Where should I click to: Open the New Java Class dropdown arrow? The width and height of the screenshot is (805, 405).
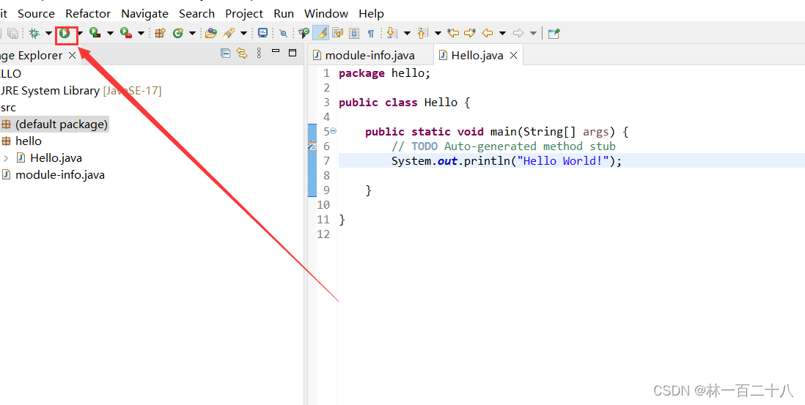coord(192,34)
